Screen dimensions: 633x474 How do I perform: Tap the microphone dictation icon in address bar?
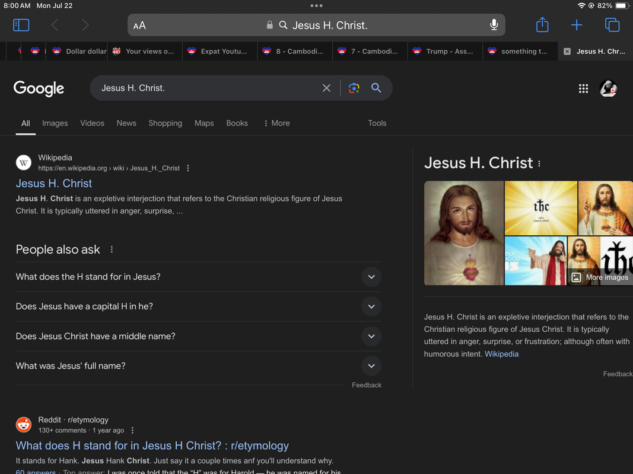coord(494,25)
